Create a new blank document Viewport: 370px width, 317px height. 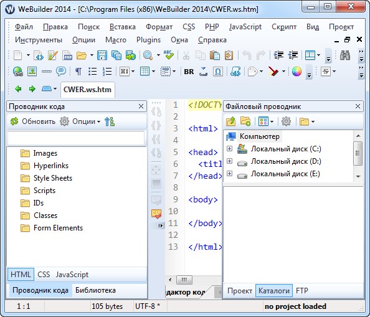18,55
